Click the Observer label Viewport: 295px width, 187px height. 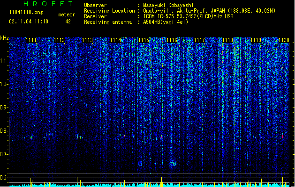click(x=95, y=5)
